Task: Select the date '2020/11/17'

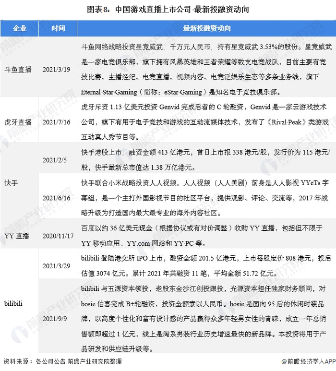Action: tap(58, 236)
